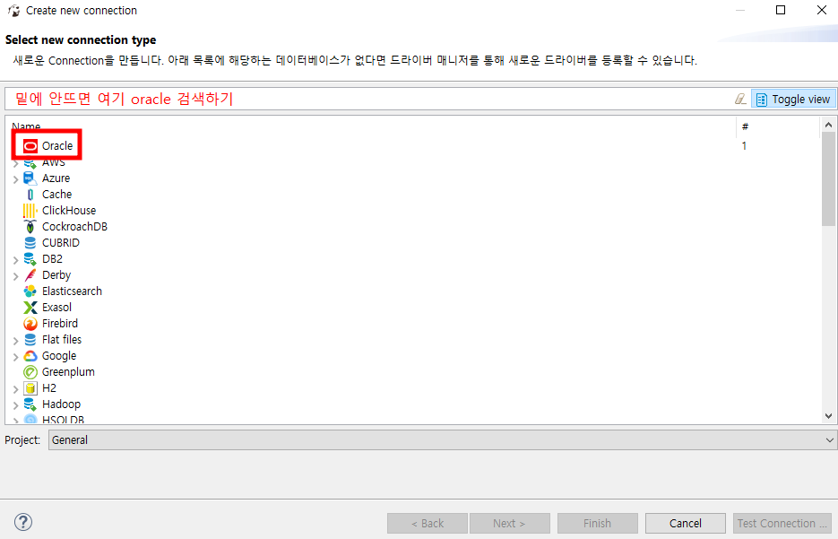Click the Cancel button
Screen dimensions: 838x539
point(685,523)
